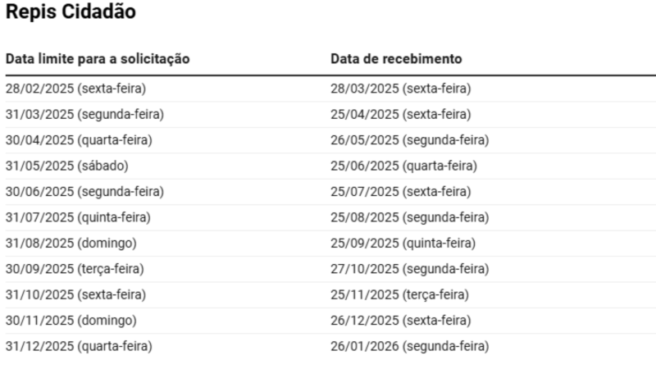Click the 31/08/2025 (domingo) deadline cell

tap(71, 243)
